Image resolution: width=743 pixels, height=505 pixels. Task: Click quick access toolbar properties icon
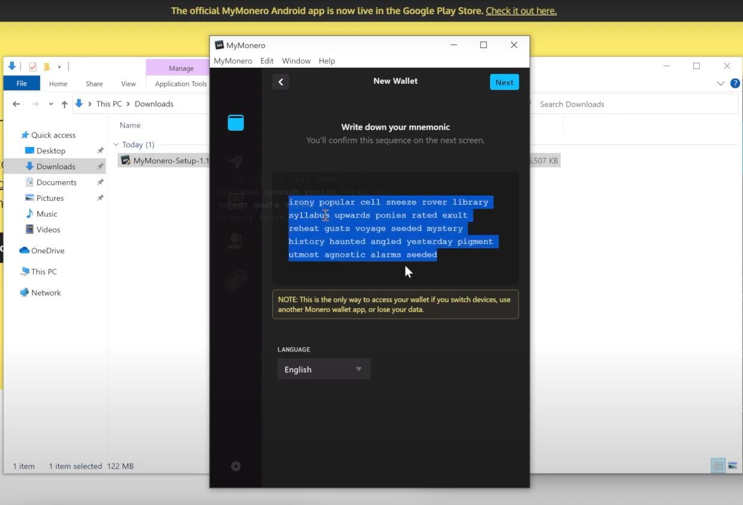coord(32,67)
